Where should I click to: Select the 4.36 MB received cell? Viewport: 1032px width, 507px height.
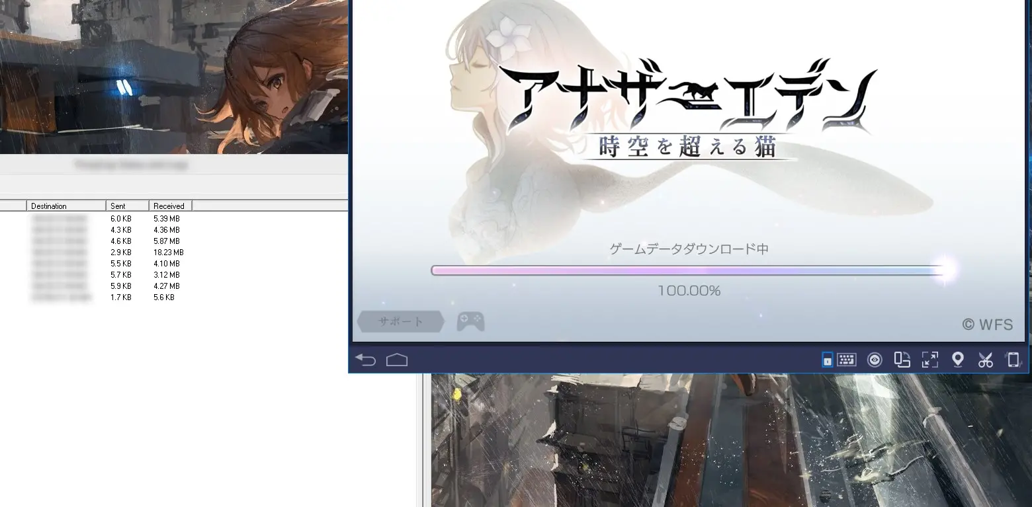pyautogui.click(x=167, y=230)
